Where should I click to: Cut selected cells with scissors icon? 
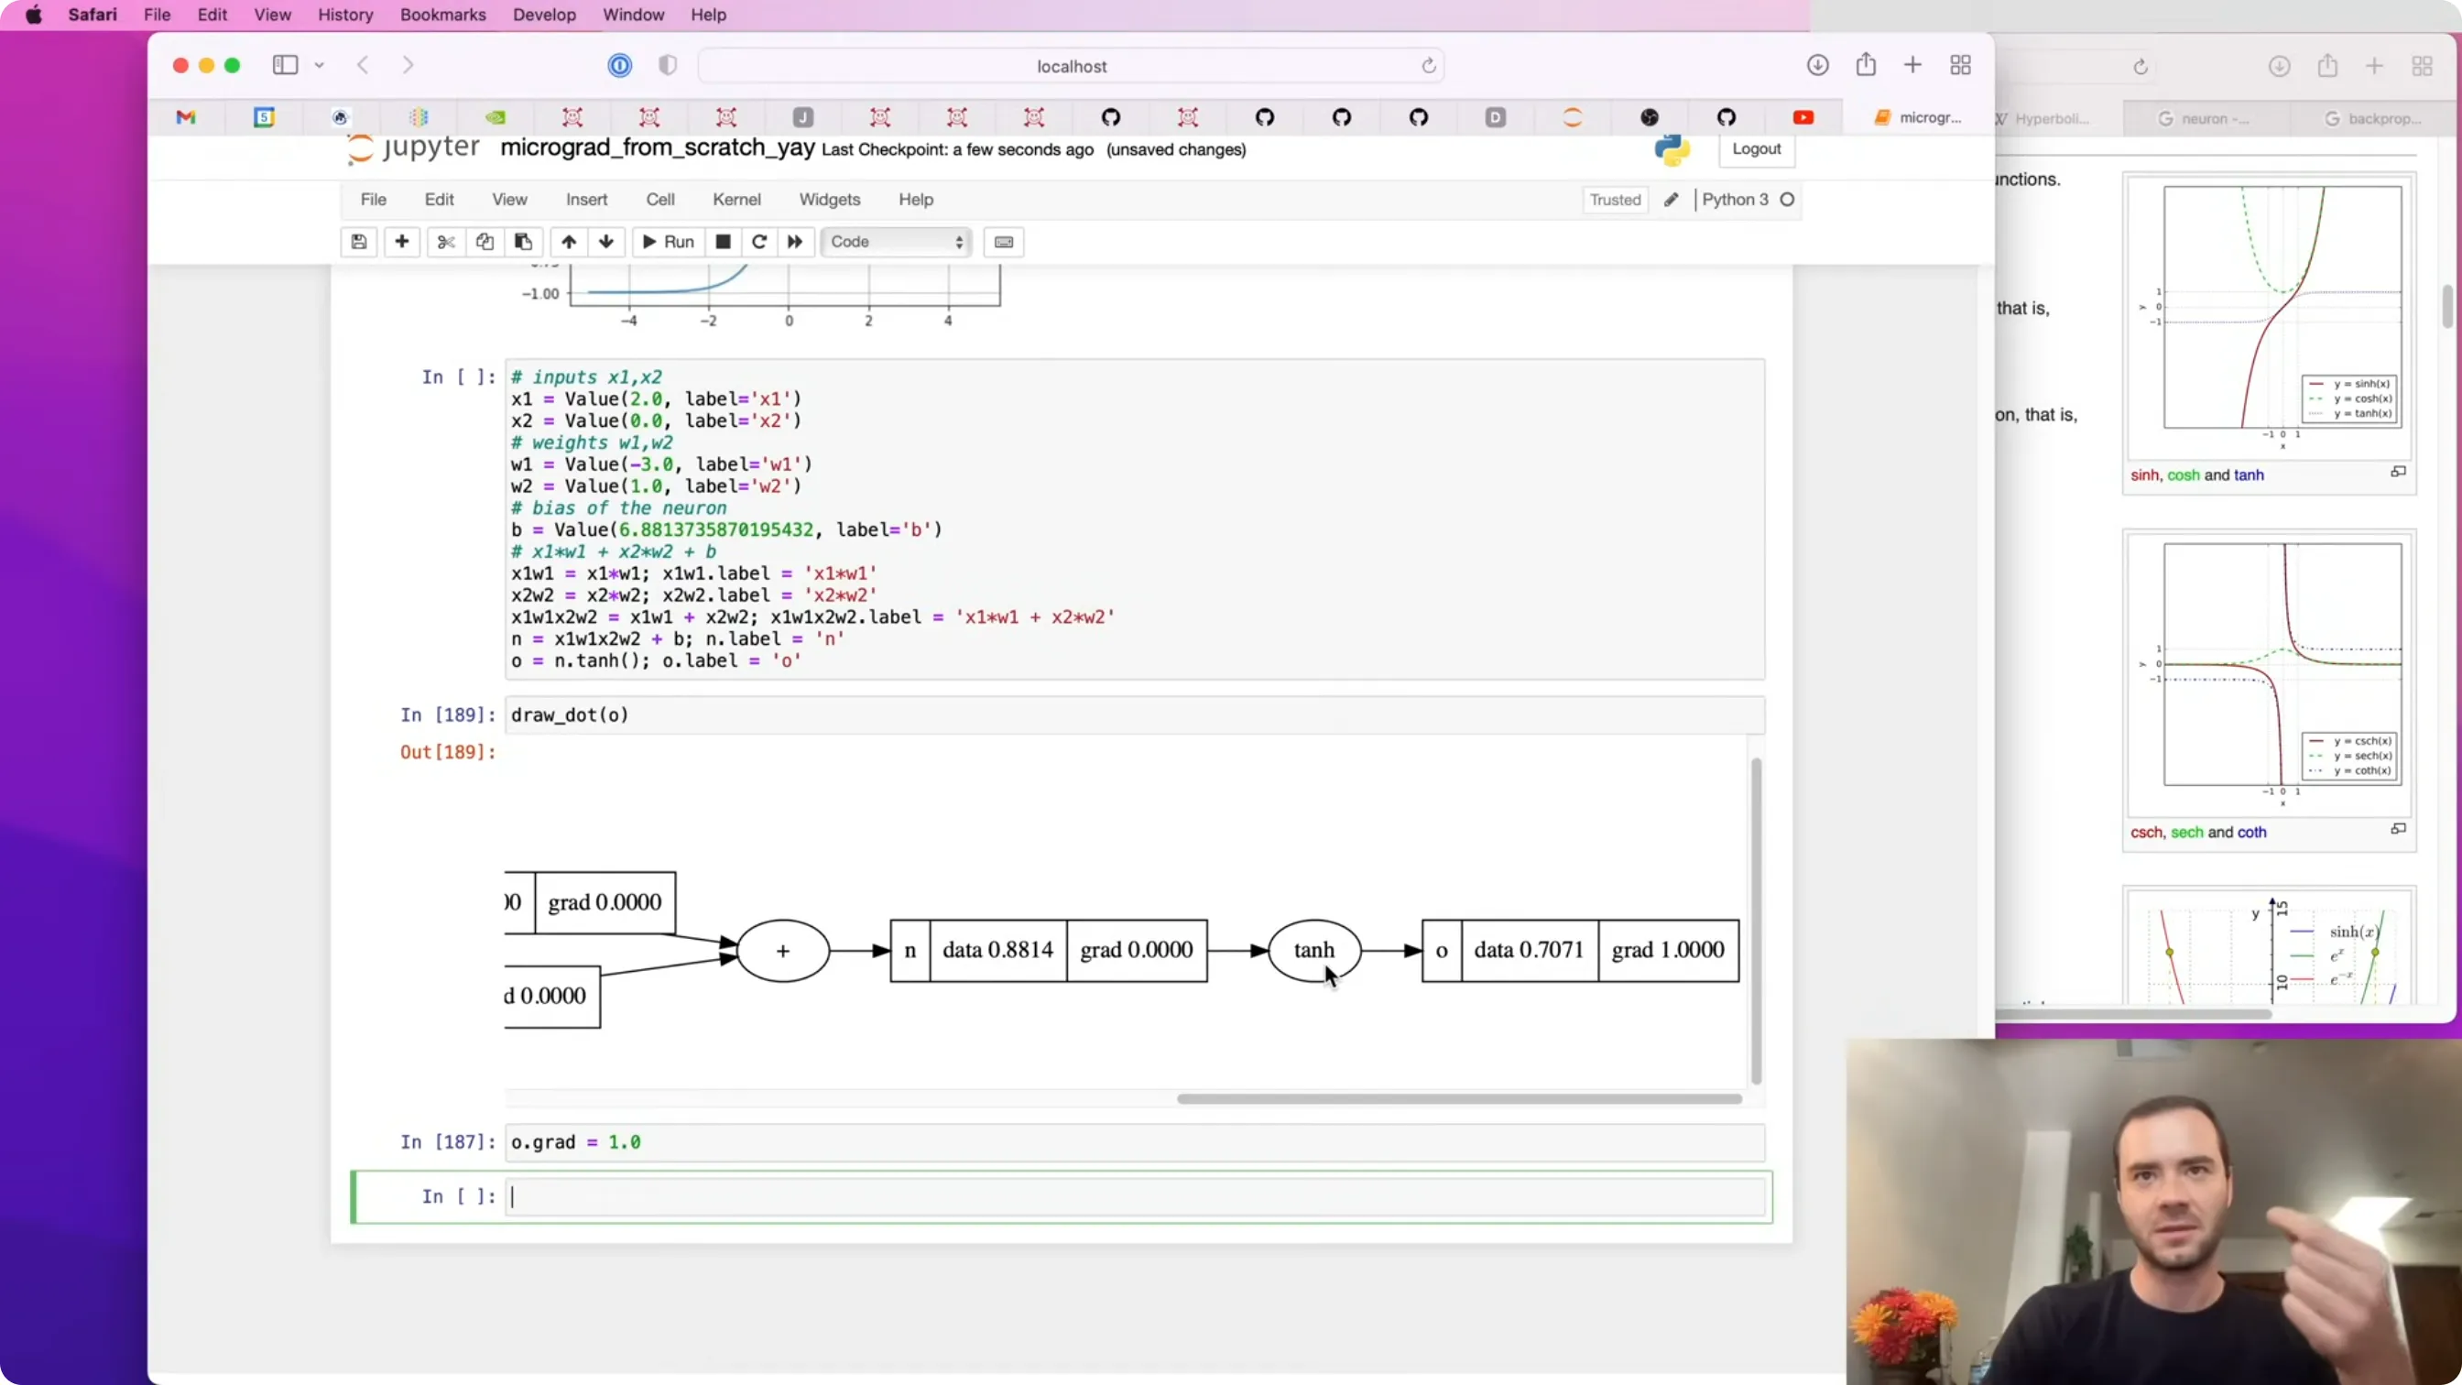(445, 242)
